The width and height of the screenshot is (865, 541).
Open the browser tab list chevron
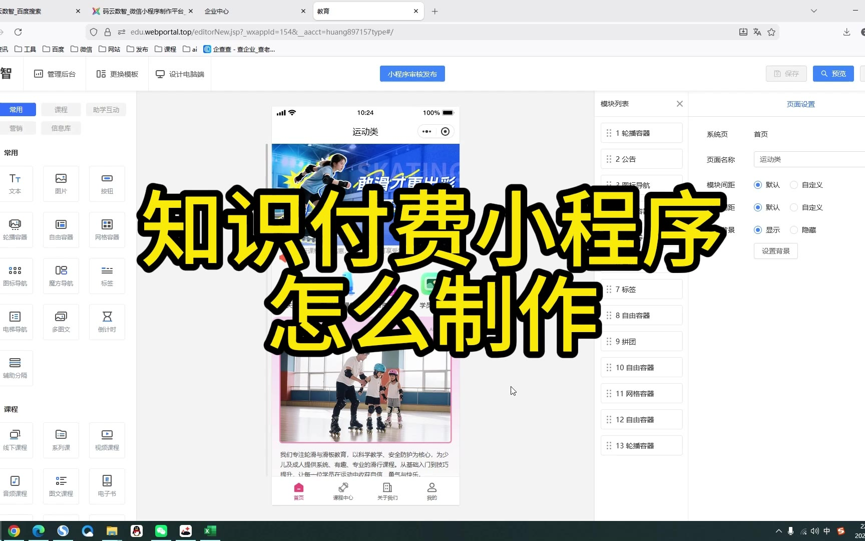[x=814, y=11]
